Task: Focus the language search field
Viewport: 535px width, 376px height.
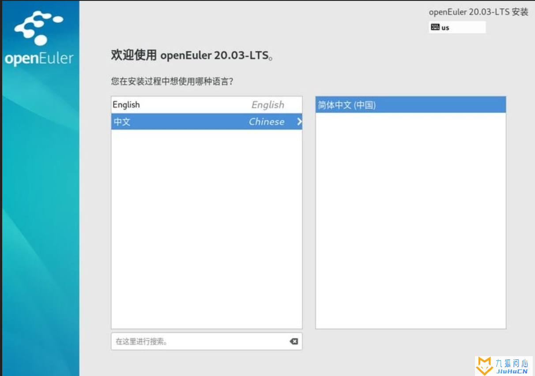Action: tap(207, 341)
